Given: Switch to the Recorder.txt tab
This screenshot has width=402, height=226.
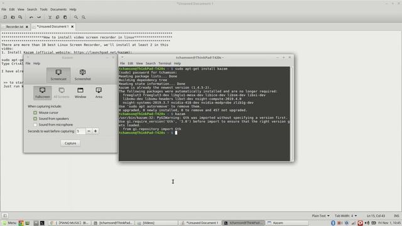Looking at the screenshot, I should [14, 26].
